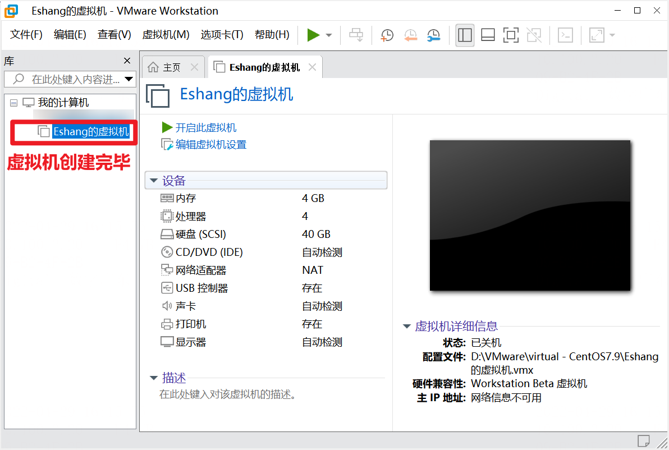Click the revert to snapshot icon
This screenshot has height=450, width=669.
point(410,35)
